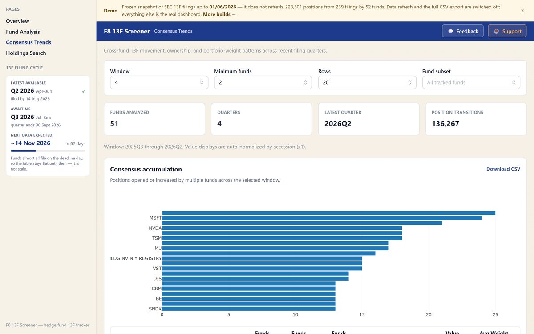
Task: Open the Support button
Action: point(507,31)
